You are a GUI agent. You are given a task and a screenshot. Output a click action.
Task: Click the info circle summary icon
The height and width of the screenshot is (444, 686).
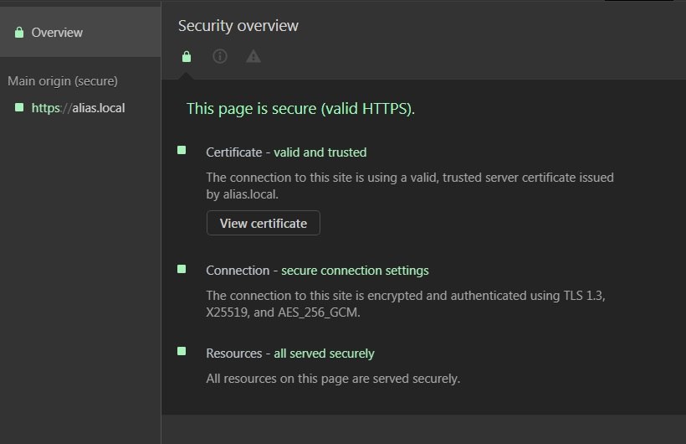pyautogui.click(x=220, y=56)
